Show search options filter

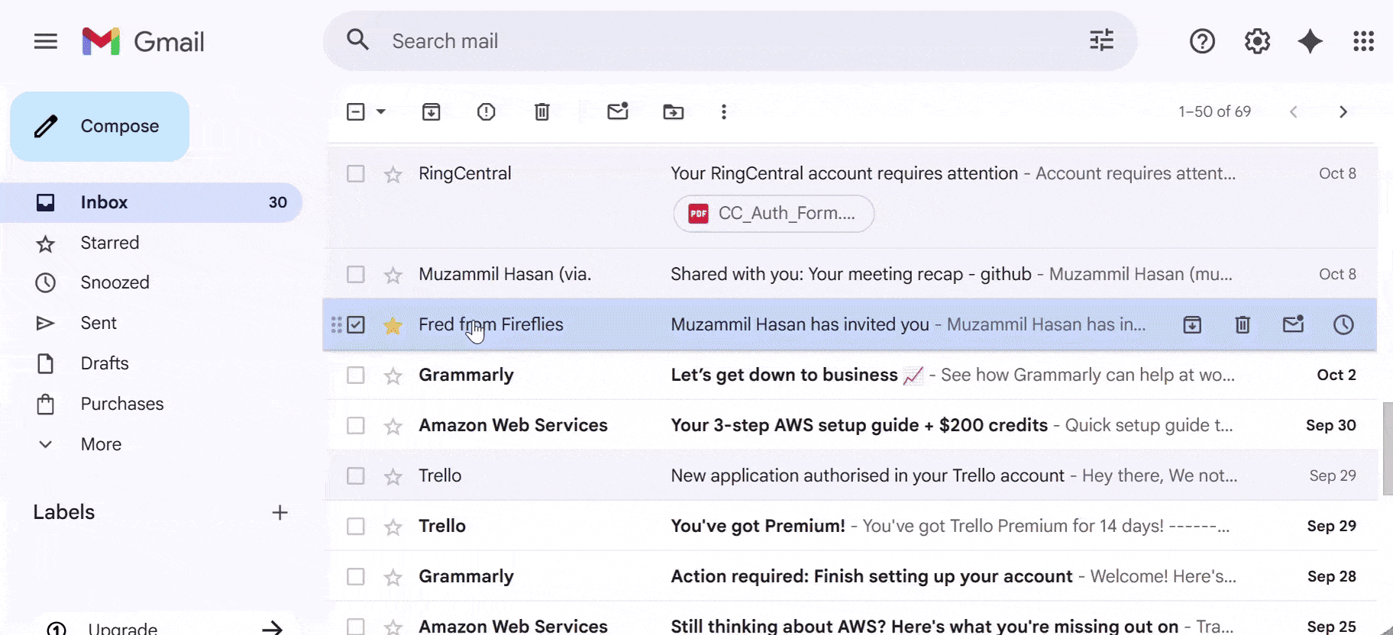coord(1101,40)
